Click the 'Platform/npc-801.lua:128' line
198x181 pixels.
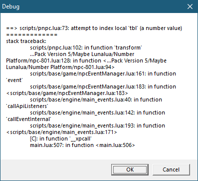[x=86, y=60]
